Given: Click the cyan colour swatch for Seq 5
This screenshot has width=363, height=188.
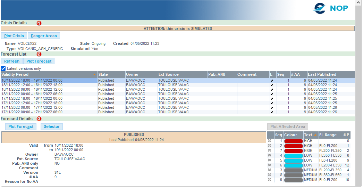Looking at the screenshot, I should 293,160.
